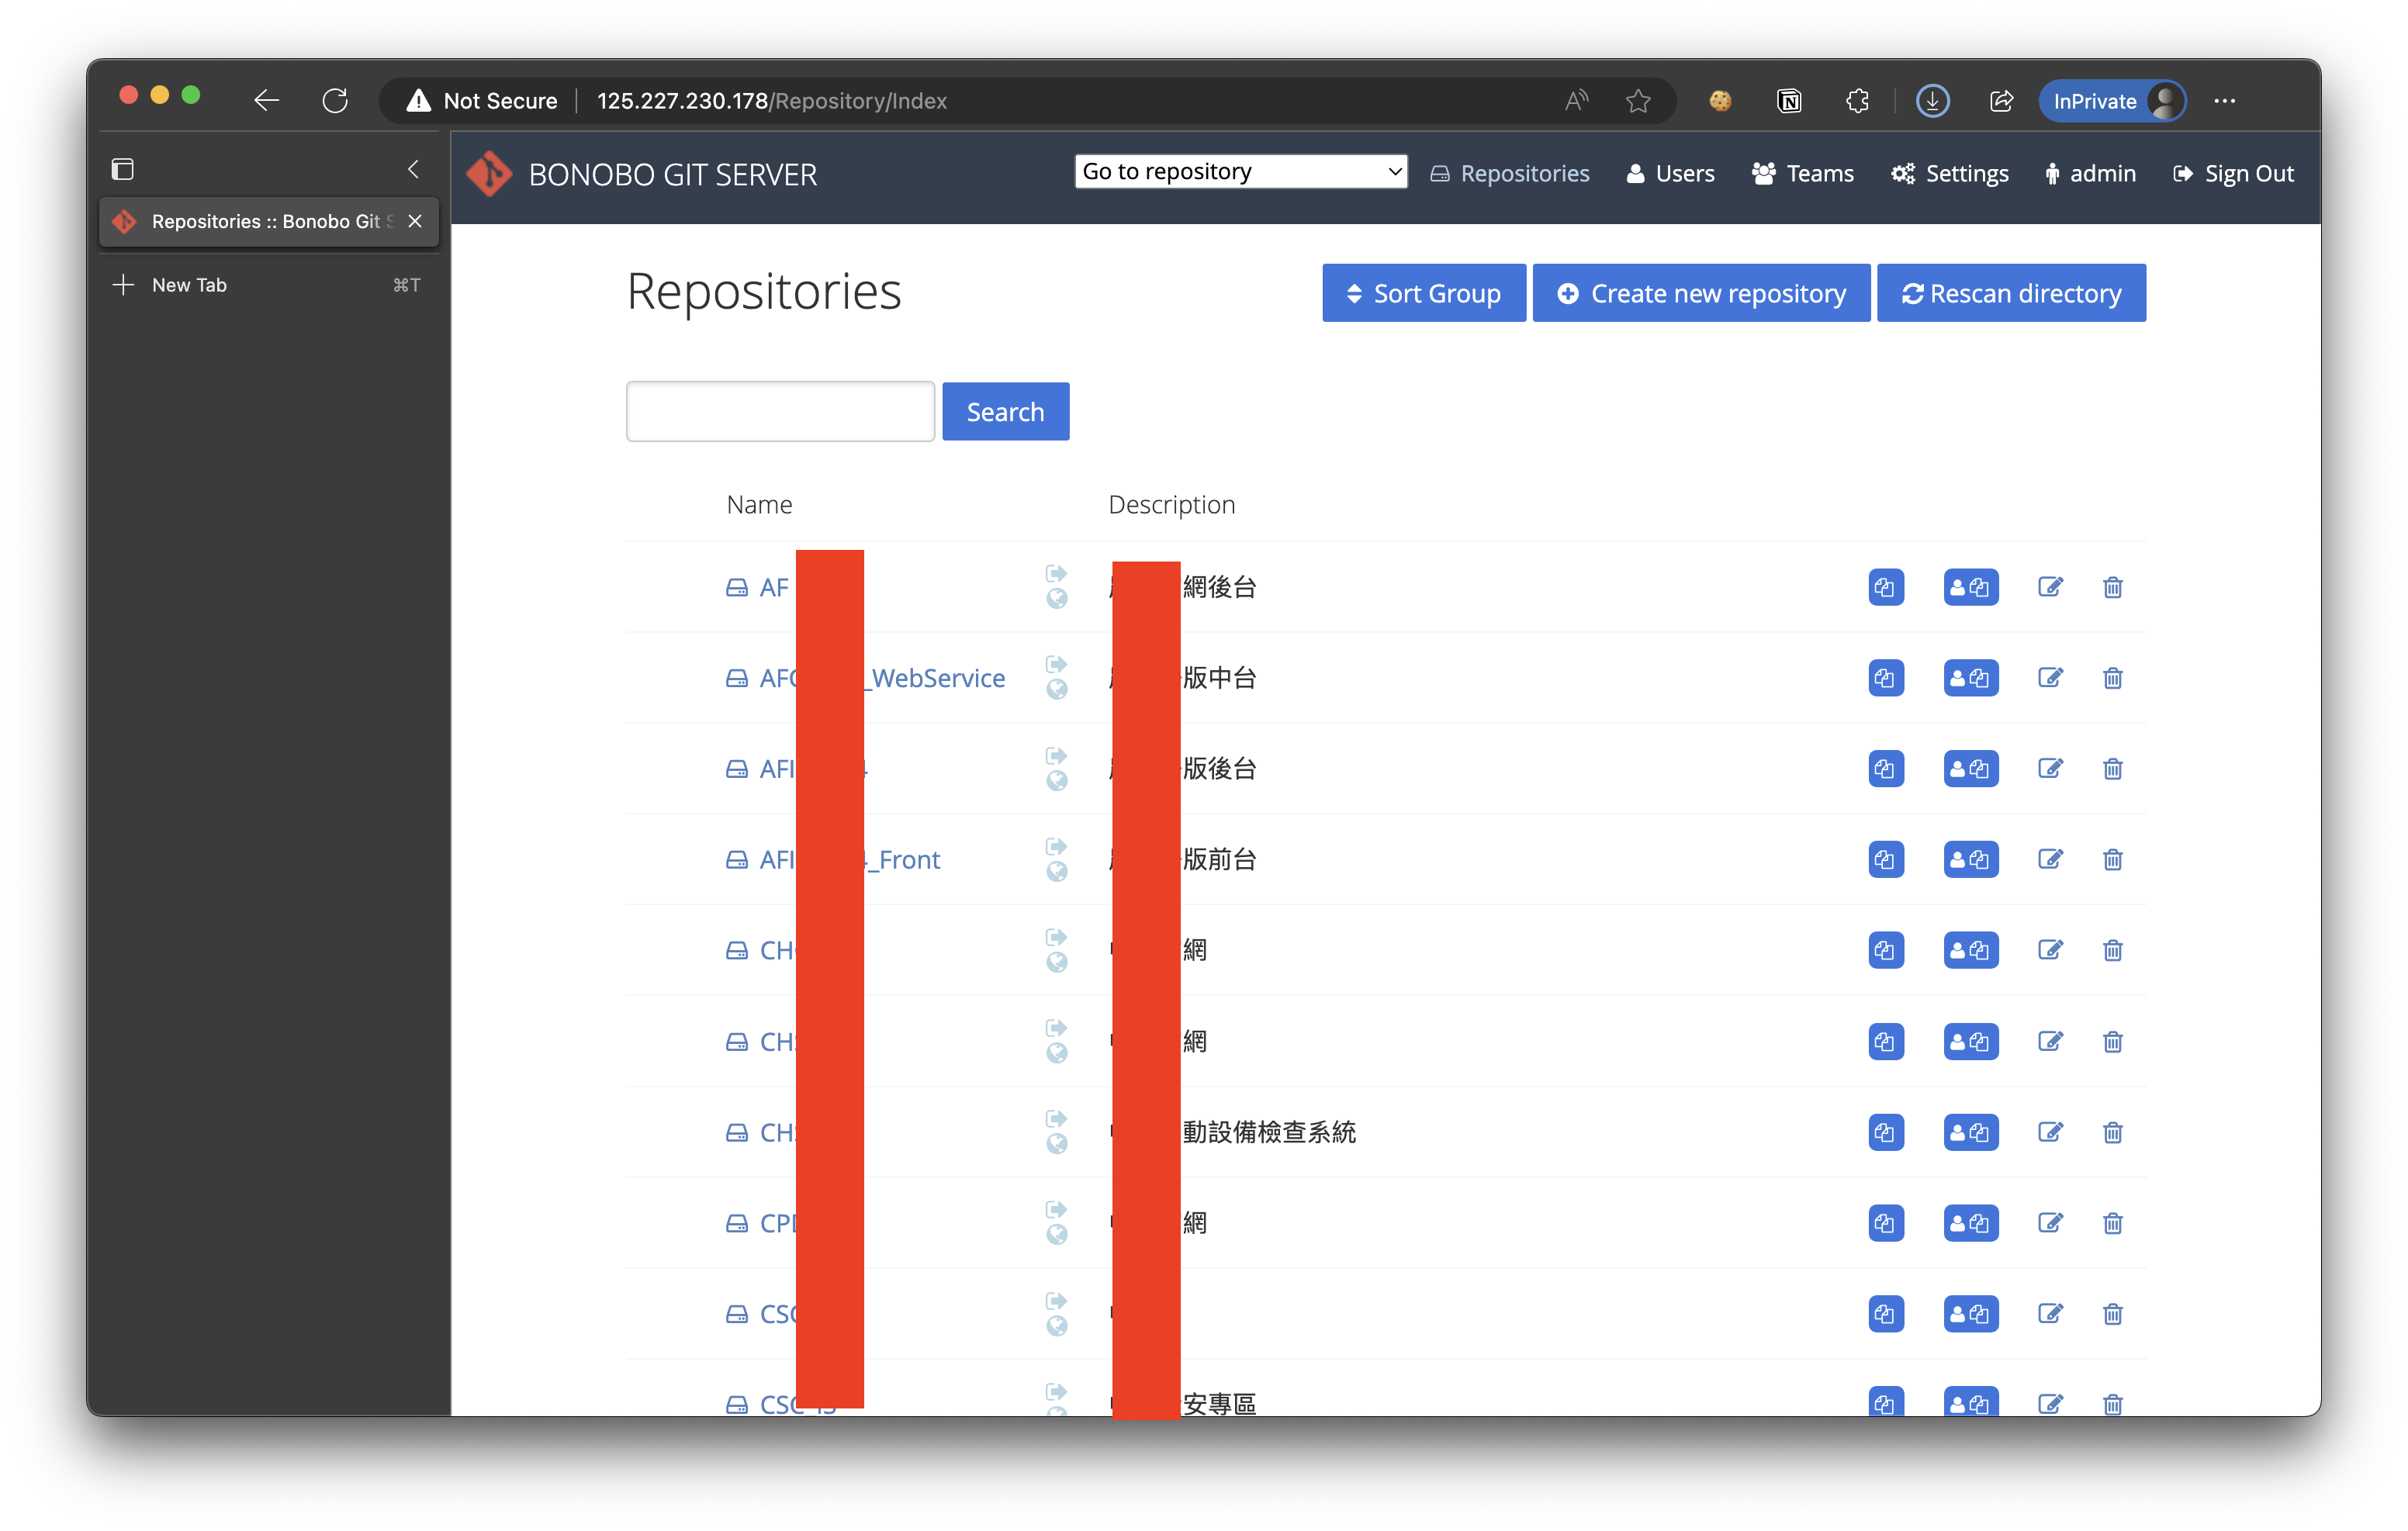This screenshot has height=1531, width=2408.
Task: Copy personal URL for the 版中台 row
Action: 1970,678
